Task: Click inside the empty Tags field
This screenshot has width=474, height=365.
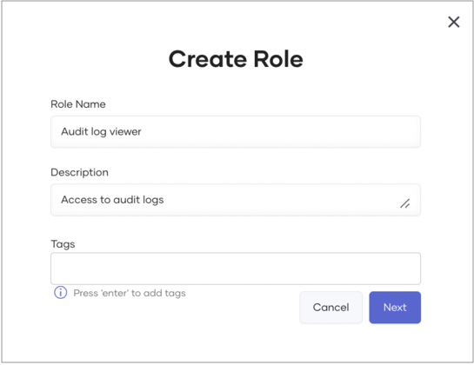Action: click(x=236, y=269)
